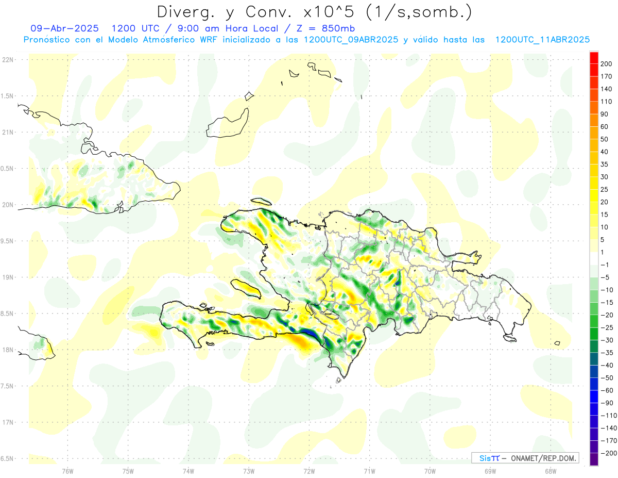Click the color bar value '-90'
The height and width of the screenshot is (478, 618).
pyautogui.click(x=607, y=404)
